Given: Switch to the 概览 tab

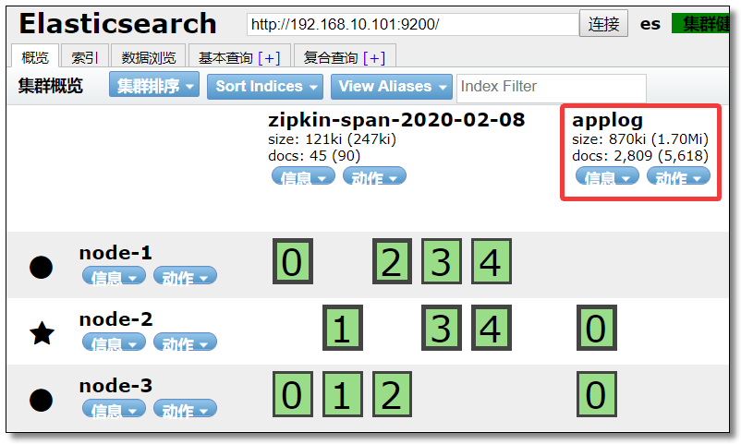Looking at the screenshot, I should click(35, 57).
